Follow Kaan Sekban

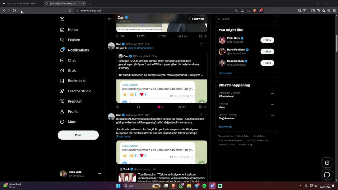pyautogui.click(x=267, y=63)
